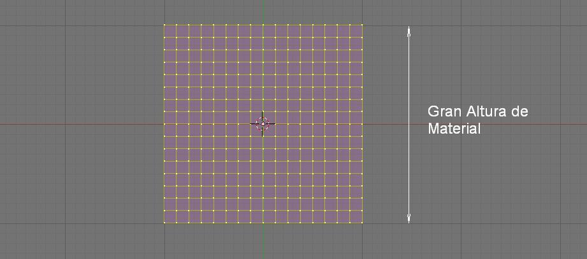The height and width of the screenshot is (259, 587).
Task: Select the bottom-left corner vertex of mesh
Action: [x=164, y=222]
